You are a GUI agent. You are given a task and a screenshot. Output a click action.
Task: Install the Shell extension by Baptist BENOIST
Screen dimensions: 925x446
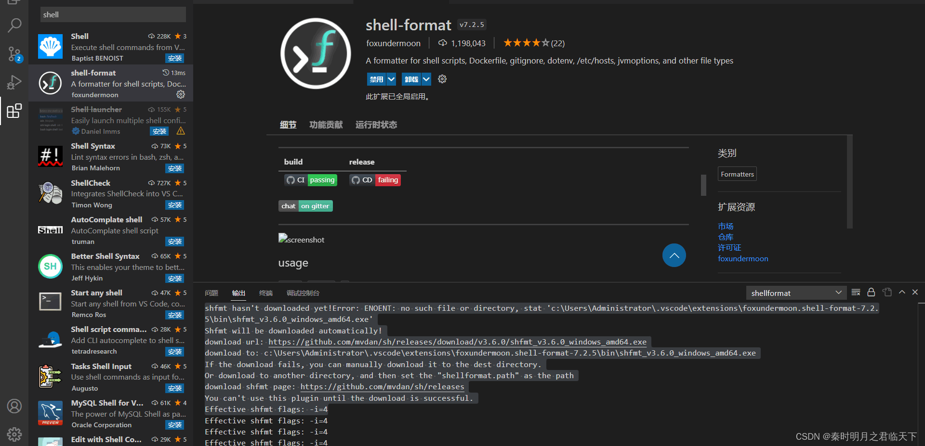coord(174,58)
